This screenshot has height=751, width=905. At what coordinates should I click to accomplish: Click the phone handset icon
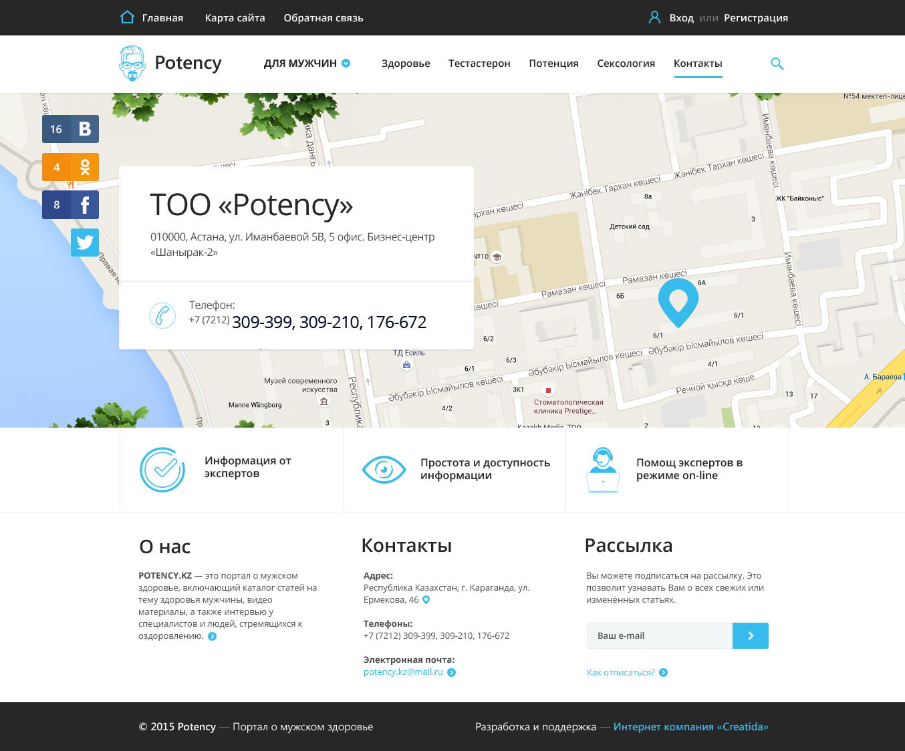click(162, 315)
